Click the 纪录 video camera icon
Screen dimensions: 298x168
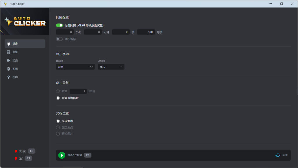8,60
